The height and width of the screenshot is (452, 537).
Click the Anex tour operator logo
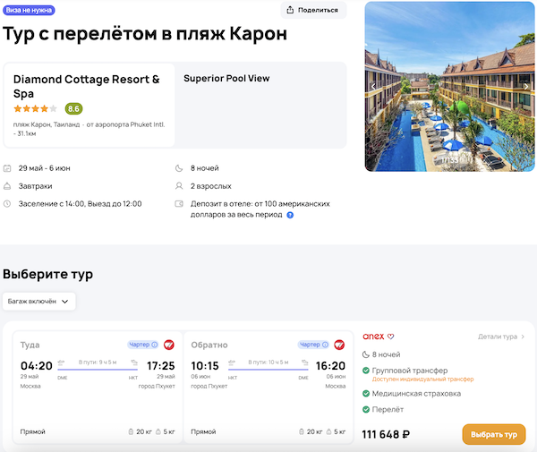tap(372, 337)
